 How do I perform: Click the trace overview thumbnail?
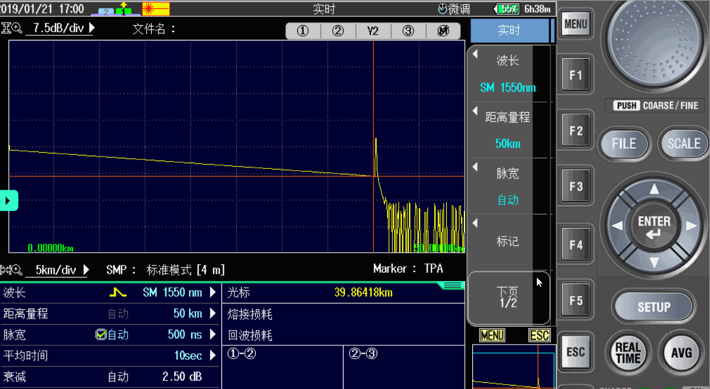(x=513, y=367)
